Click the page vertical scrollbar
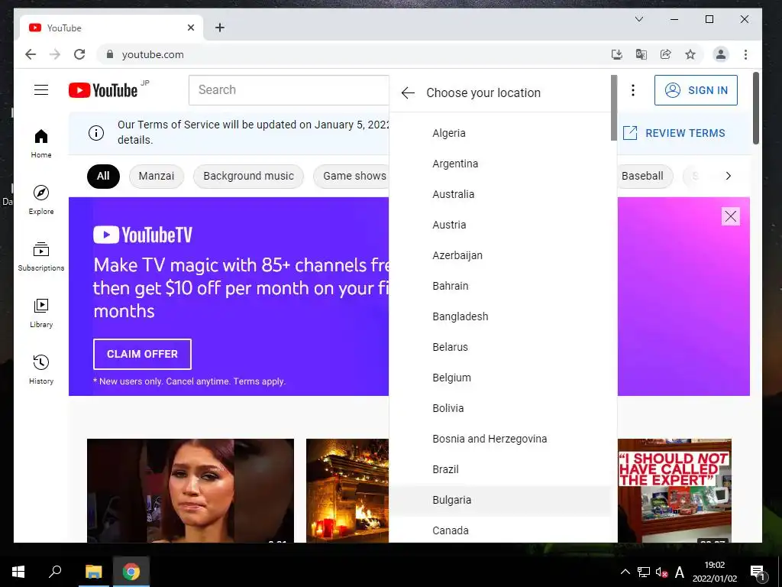Screen dimensions: 782x587 pyautogui.click(x=756, y=109)
